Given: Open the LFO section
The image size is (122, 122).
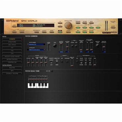Looking at the screenshot, I should click(x=12, y=54).
